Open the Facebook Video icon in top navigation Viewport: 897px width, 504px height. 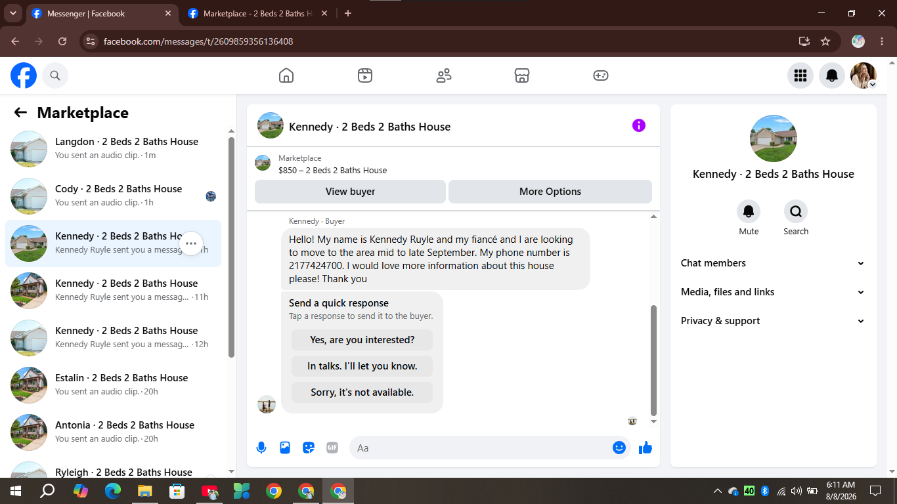click(365, 75)
